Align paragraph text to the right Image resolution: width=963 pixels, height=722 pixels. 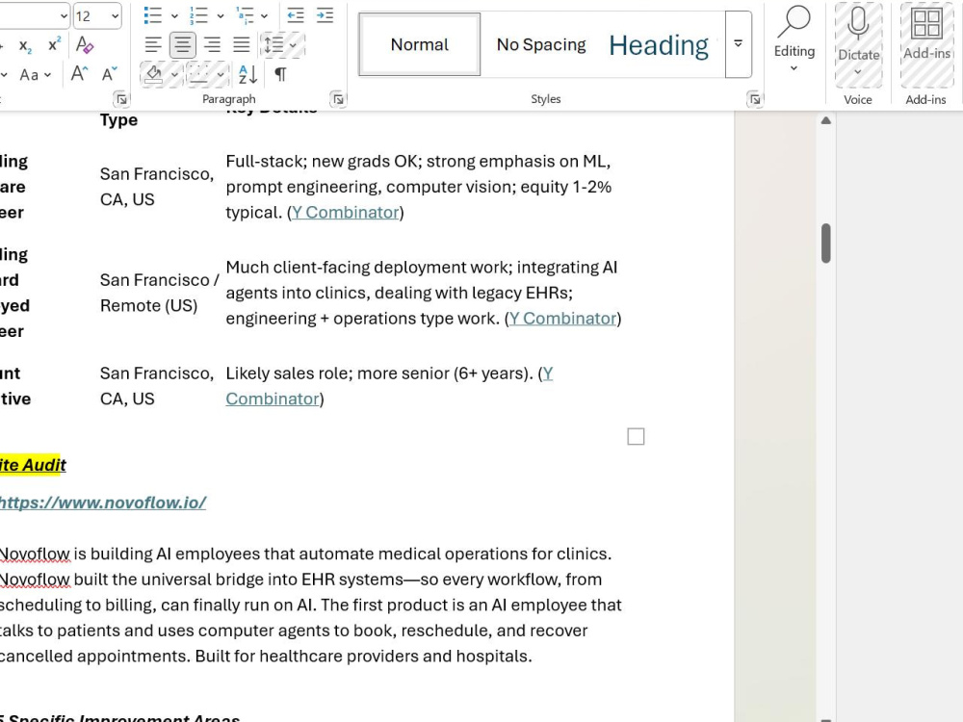(x=212, y=45)
